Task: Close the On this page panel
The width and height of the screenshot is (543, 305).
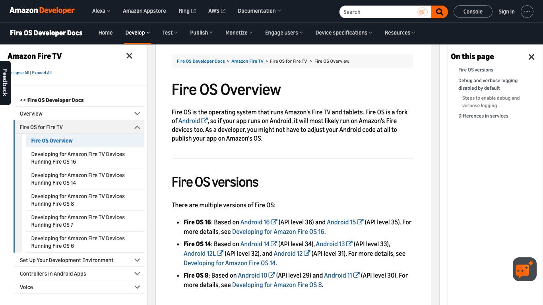Action: tap(531, 57)
